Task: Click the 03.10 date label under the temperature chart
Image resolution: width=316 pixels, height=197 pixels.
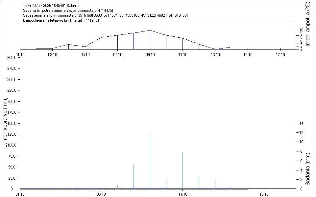Action: click(x=52, y=54)
